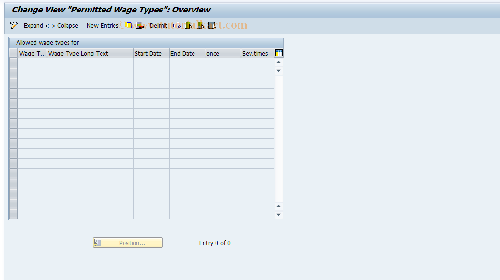Click first row End Date cell
Viewport: 500px width, 280px height.
(187, 63)
